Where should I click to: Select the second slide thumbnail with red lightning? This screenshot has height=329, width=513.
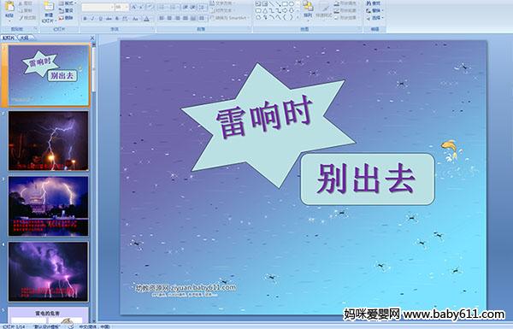click(x=49, y=141)
